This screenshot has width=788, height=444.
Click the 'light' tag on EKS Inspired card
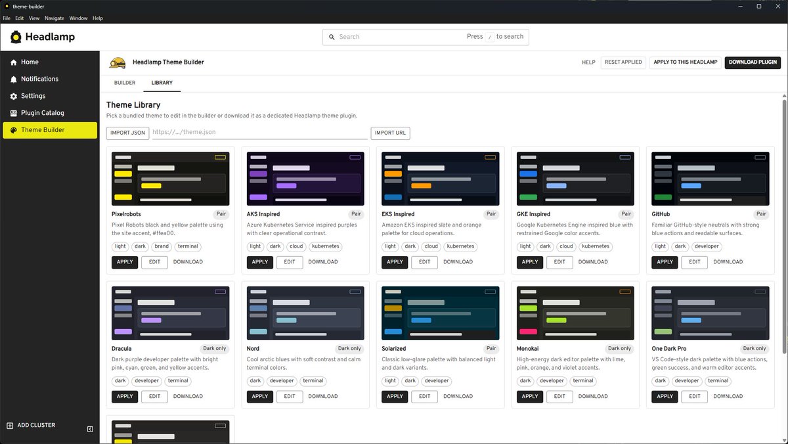coord(391,247)
